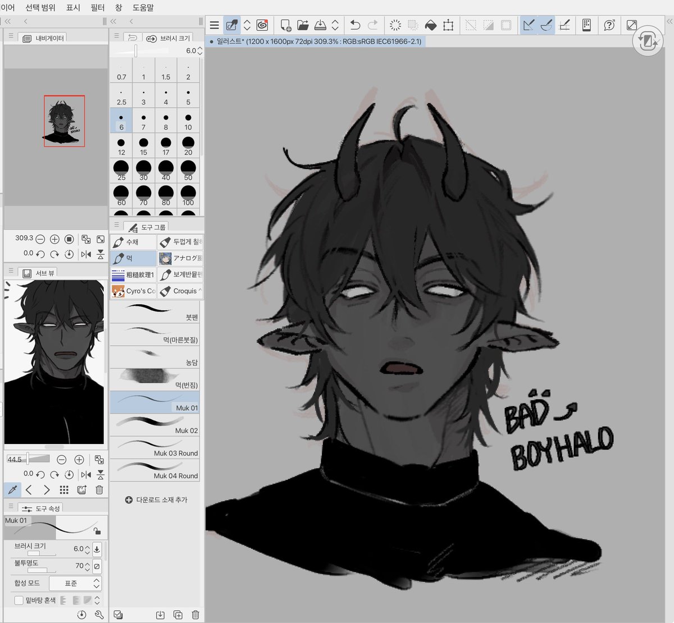Click the brush size stepper in the size panel
This screenshot has height=623, width=674.
coord(199,51)
